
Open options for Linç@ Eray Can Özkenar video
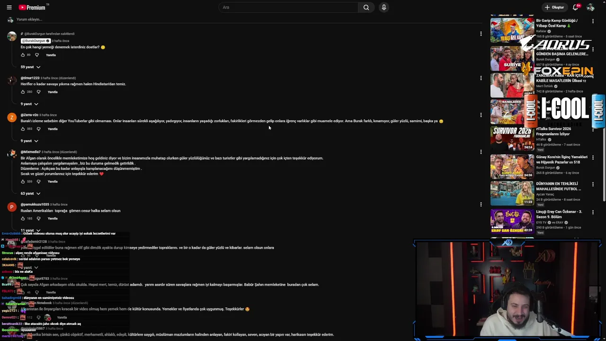click(x=593, y=212)
